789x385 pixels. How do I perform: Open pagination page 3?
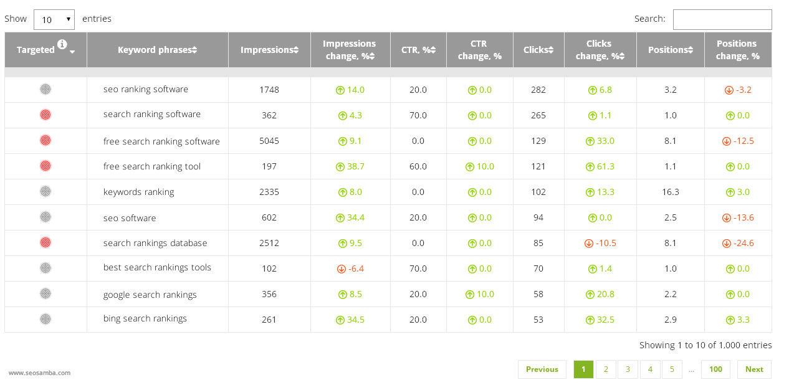click(628, 369)
